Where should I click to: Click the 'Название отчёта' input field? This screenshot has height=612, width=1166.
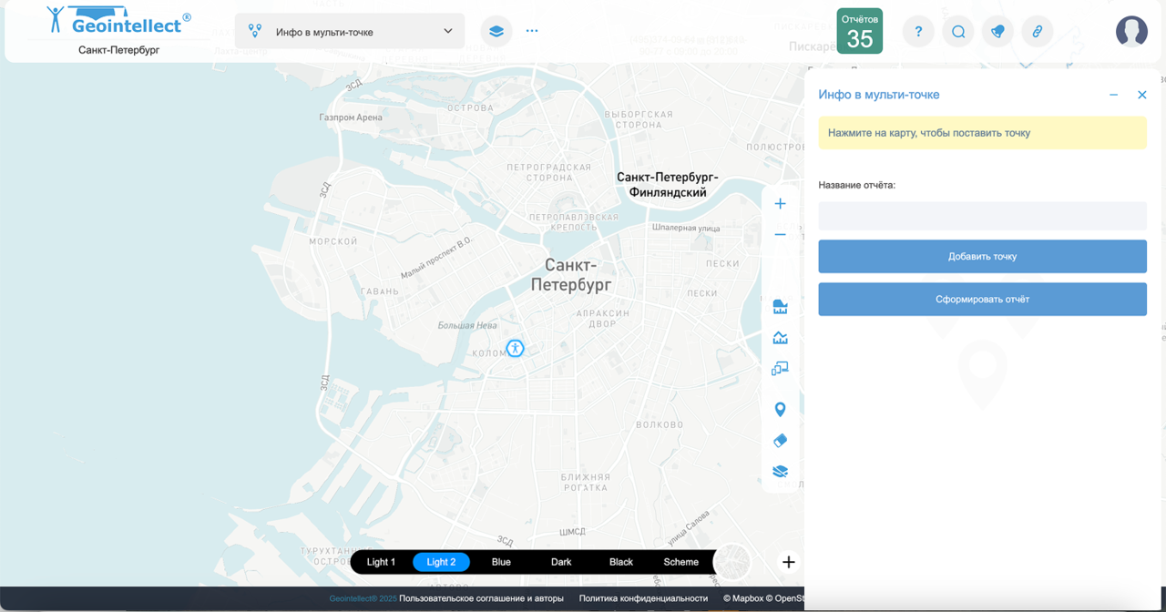pos(982,216)
